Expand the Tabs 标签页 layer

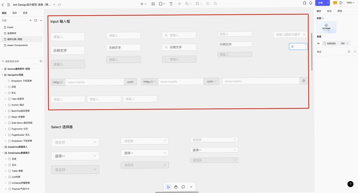click(5, 99)
